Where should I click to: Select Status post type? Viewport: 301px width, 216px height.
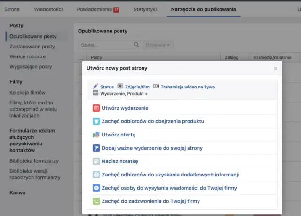(x=107, y=87)
